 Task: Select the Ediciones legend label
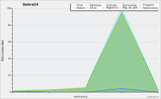pyautogui.click(x=96, y=5)
